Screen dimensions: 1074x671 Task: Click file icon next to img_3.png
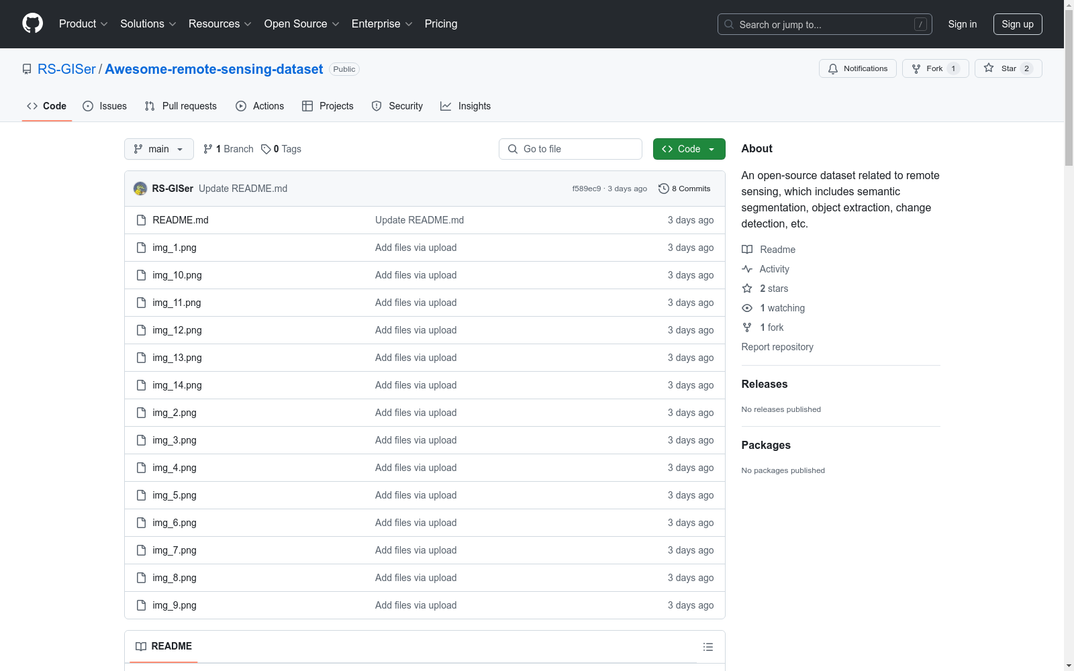point(141,440)
